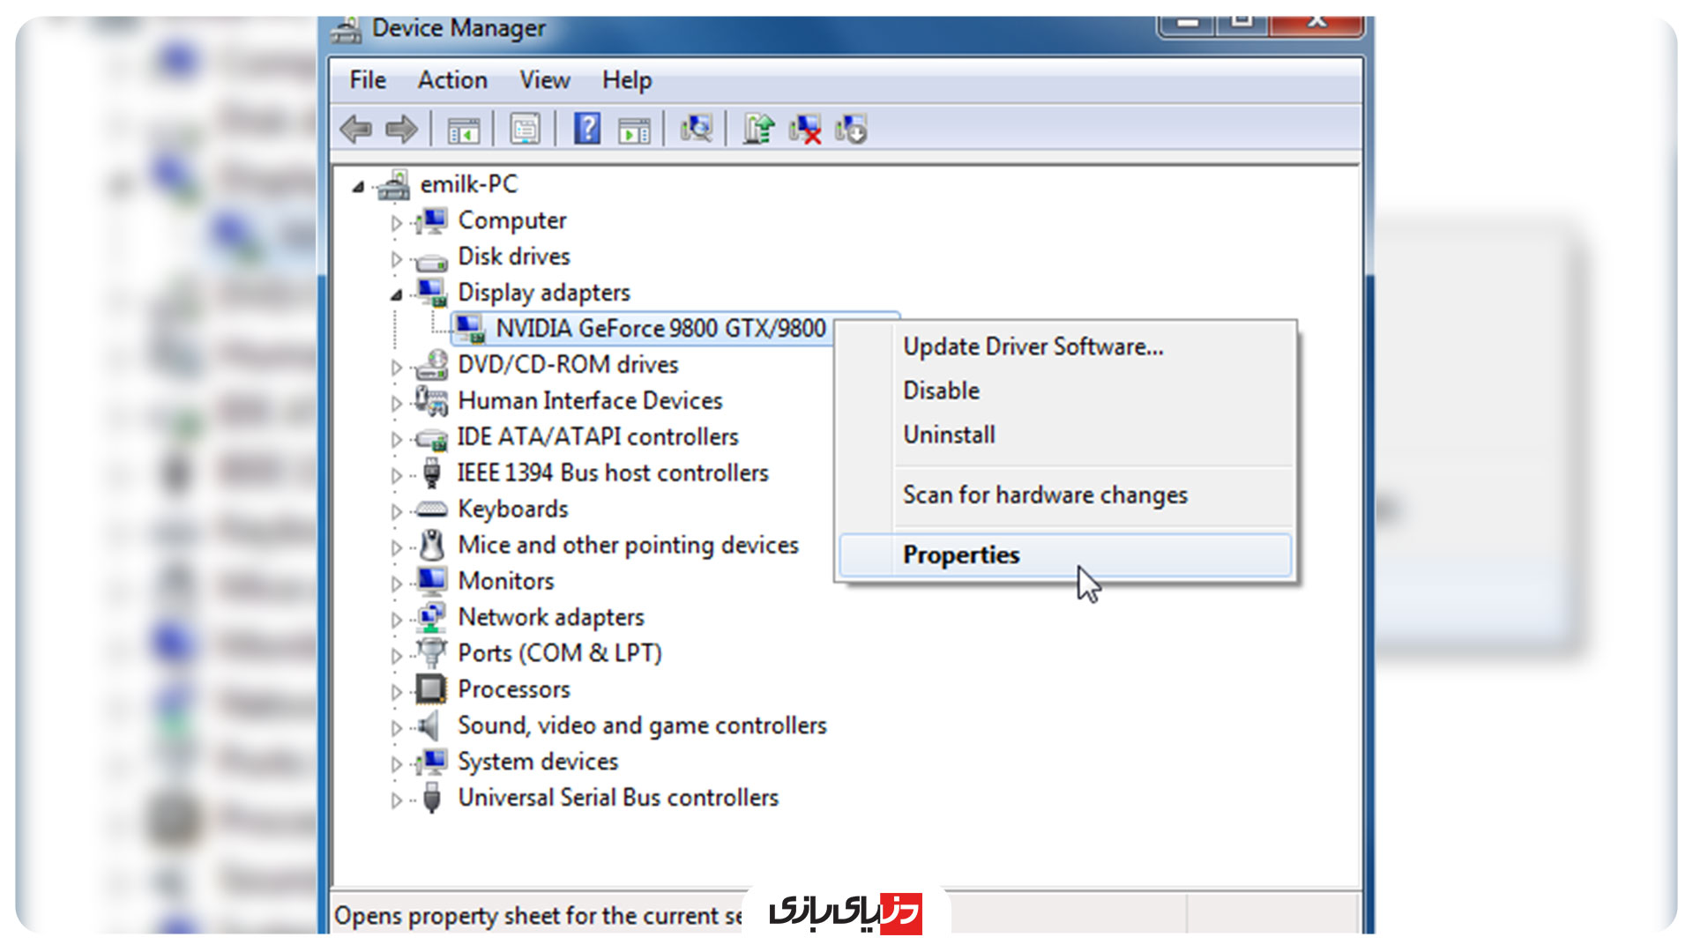
Task: Click Scan for hardware changes toolbar icon
Action: [696, 130]
